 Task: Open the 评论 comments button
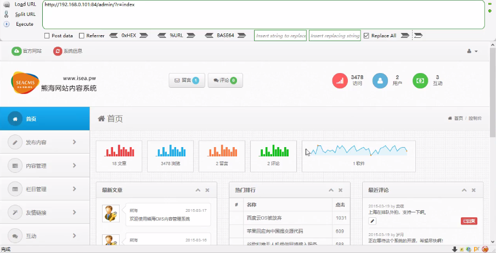point(225,80)
